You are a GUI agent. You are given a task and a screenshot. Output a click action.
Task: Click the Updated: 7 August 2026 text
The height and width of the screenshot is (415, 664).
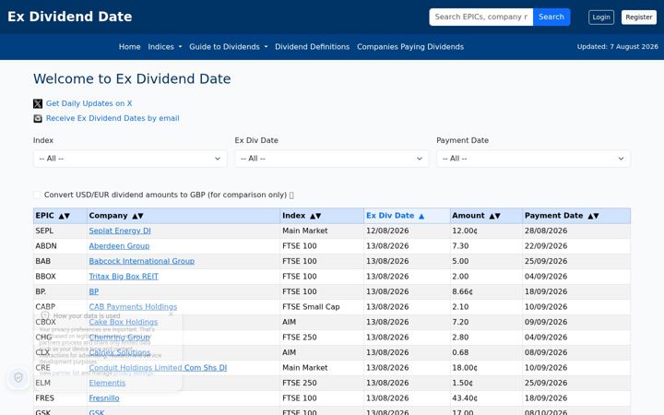click(x=617, y=47)
